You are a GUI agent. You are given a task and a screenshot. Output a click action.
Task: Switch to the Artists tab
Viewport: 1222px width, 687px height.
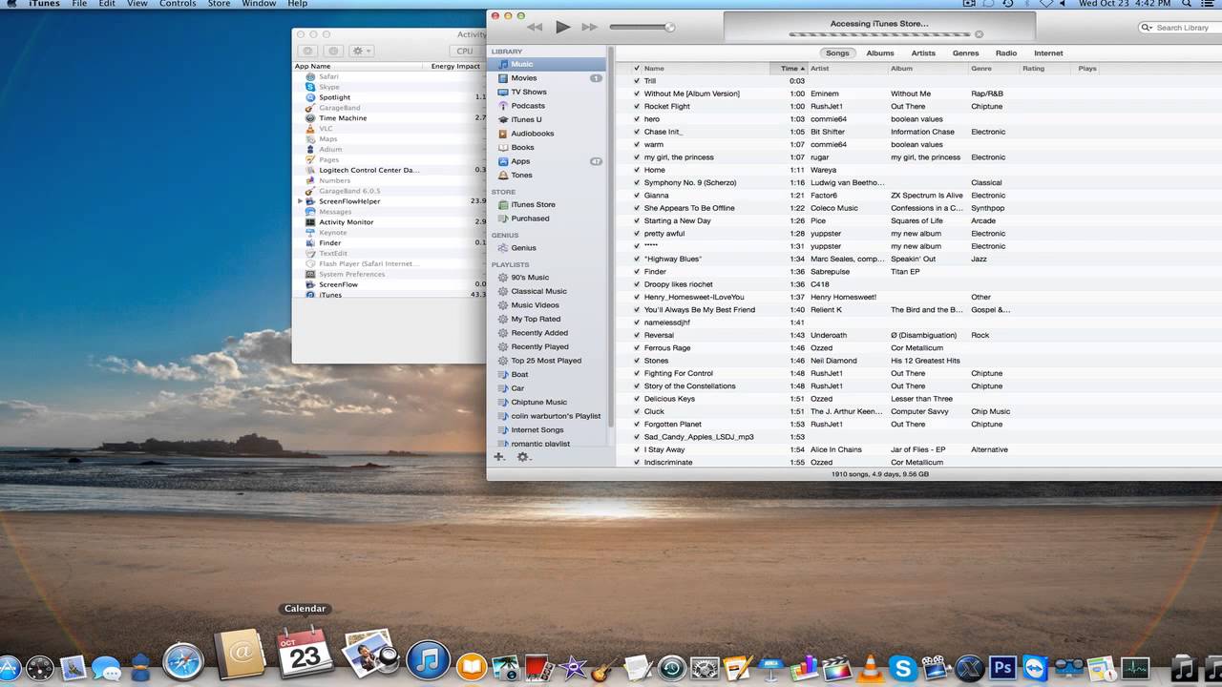point(923,53)
